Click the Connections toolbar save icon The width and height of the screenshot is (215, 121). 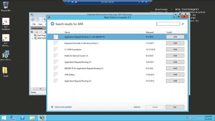37,32
